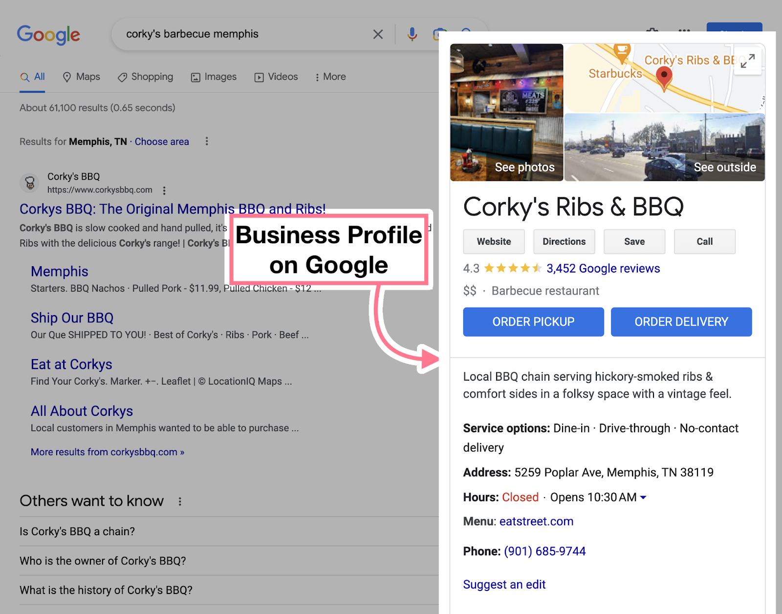The height and width of the screenshot is (614, 782).
Task: Click the Google logo
Action: [x=48, y=35]
